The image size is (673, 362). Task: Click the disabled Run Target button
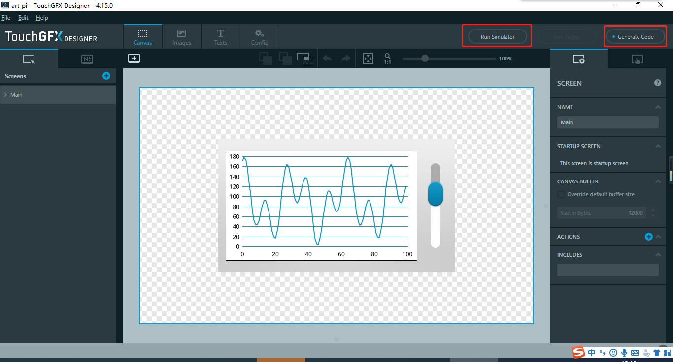pos(567,37)
